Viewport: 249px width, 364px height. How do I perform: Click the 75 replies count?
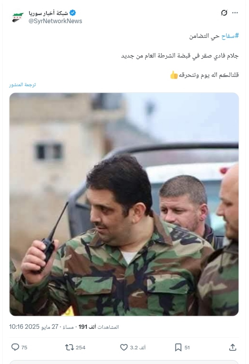point(24,347)
